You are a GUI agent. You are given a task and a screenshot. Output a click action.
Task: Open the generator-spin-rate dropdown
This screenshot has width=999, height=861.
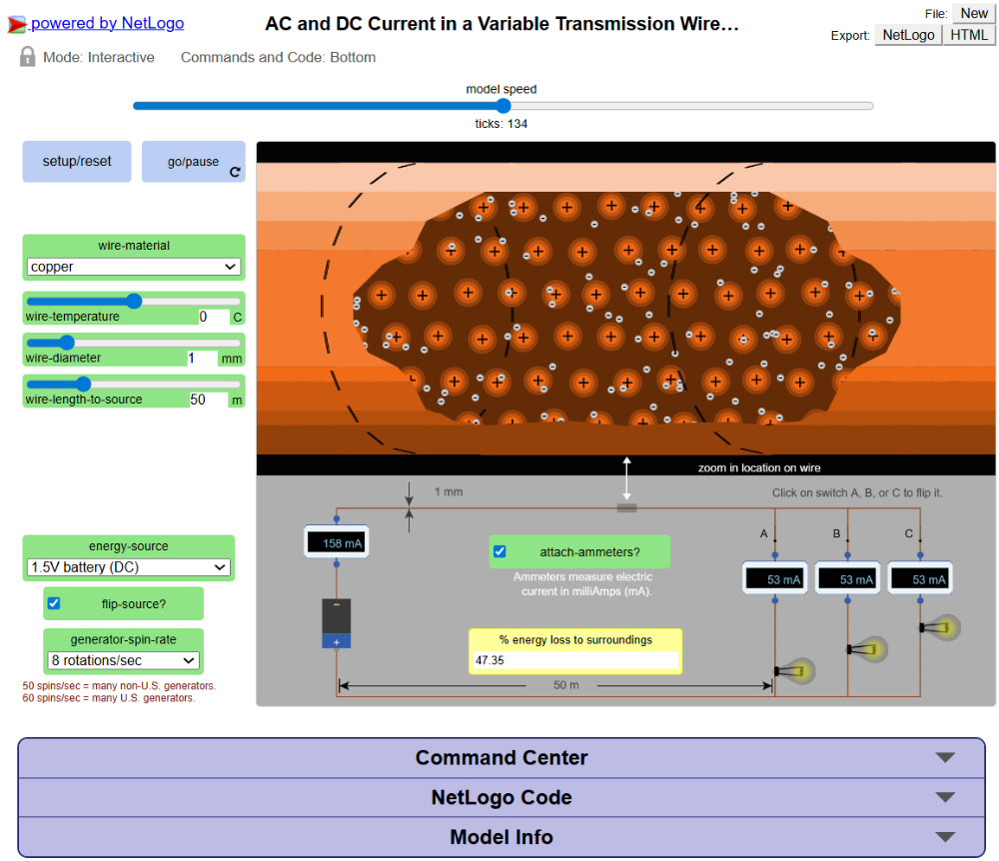[x=123, y=660]
